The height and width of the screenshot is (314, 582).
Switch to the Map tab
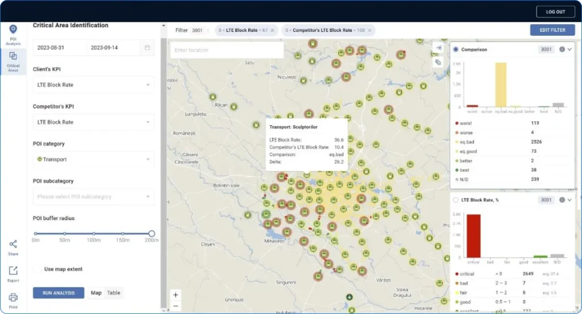[x=96, y=293]
